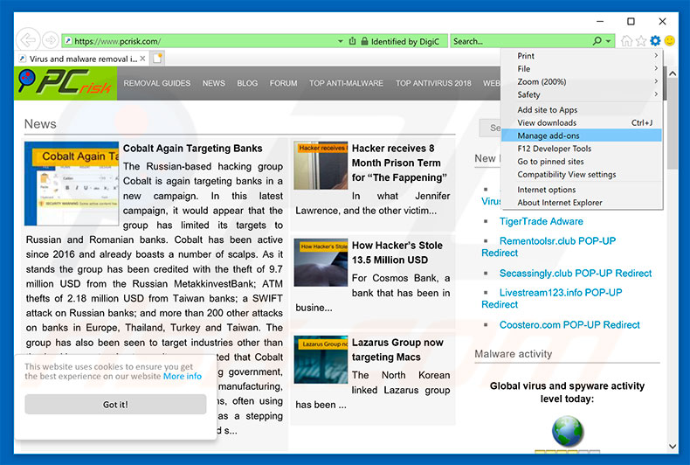
Task: Click How Hacker's Stole article thumbnail
Action: (321, 263)
